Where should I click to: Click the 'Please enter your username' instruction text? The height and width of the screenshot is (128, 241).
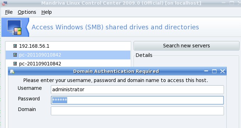116,80
